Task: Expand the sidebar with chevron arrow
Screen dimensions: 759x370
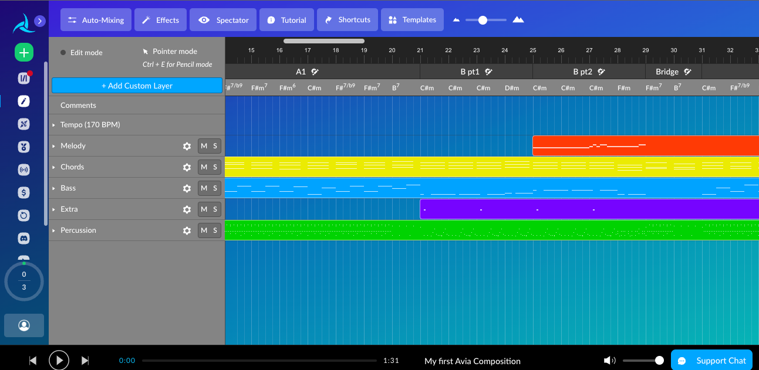Action: [40, 21]
